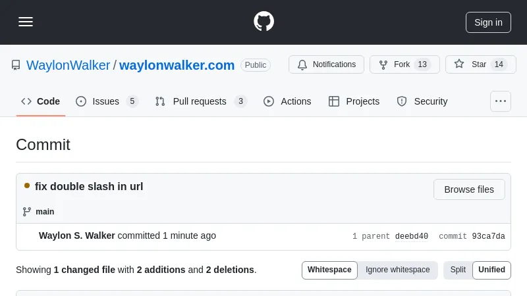
Task: Go to the Actions tab
Action: (287, 101)
